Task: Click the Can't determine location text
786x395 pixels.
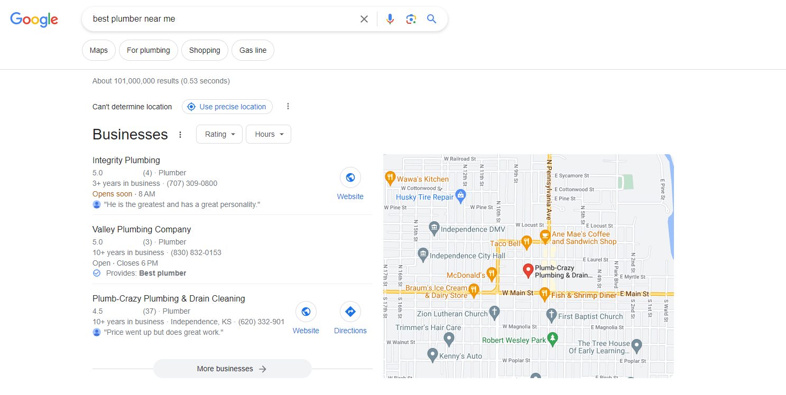Action: (x=132, y=107)
